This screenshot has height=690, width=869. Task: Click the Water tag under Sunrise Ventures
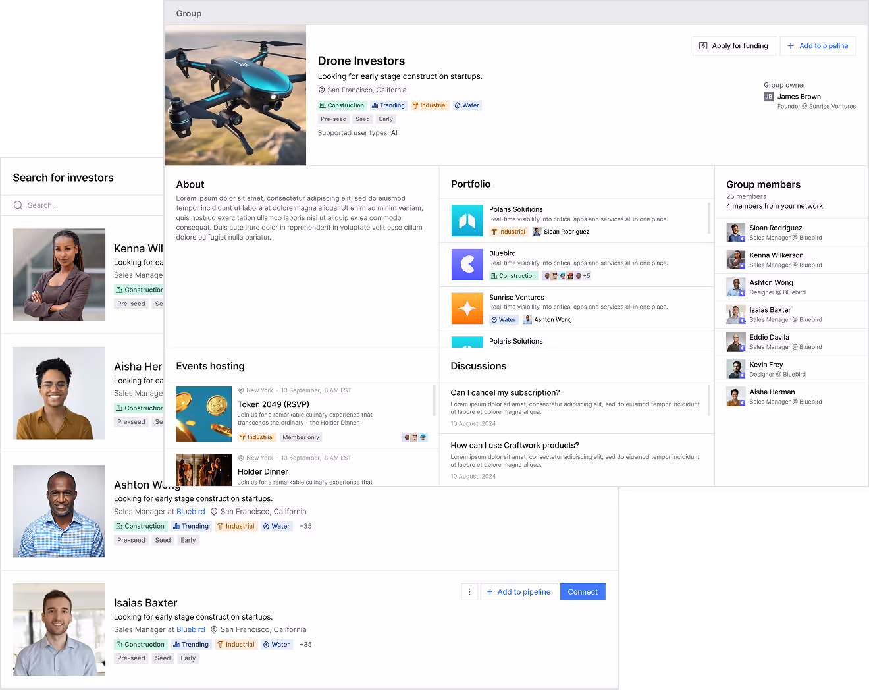pyautogui.click(x=504, y=320)
